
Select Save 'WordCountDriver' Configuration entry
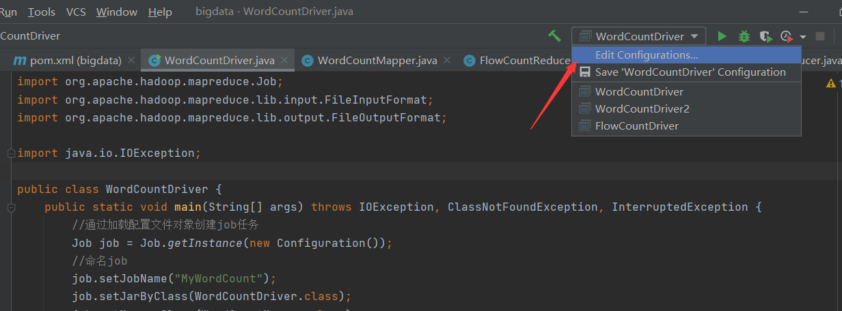686,72
